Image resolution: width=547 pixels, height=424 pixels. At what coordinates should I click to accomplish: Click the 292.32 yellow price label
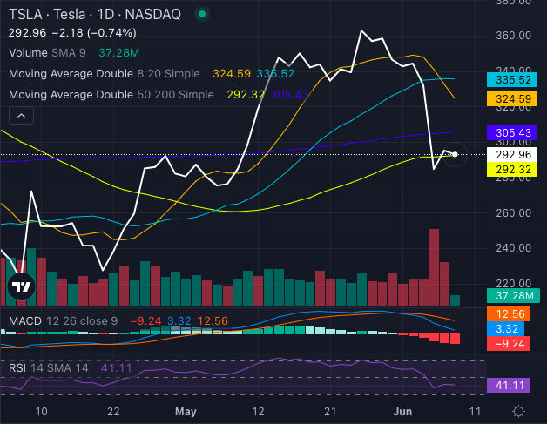point(512,170)
